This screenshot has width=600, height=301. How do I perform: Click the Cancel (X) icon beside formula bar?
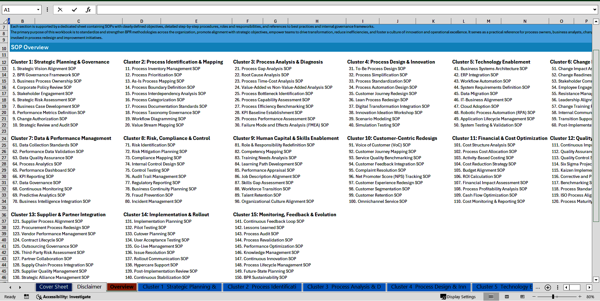coord(60,9)
